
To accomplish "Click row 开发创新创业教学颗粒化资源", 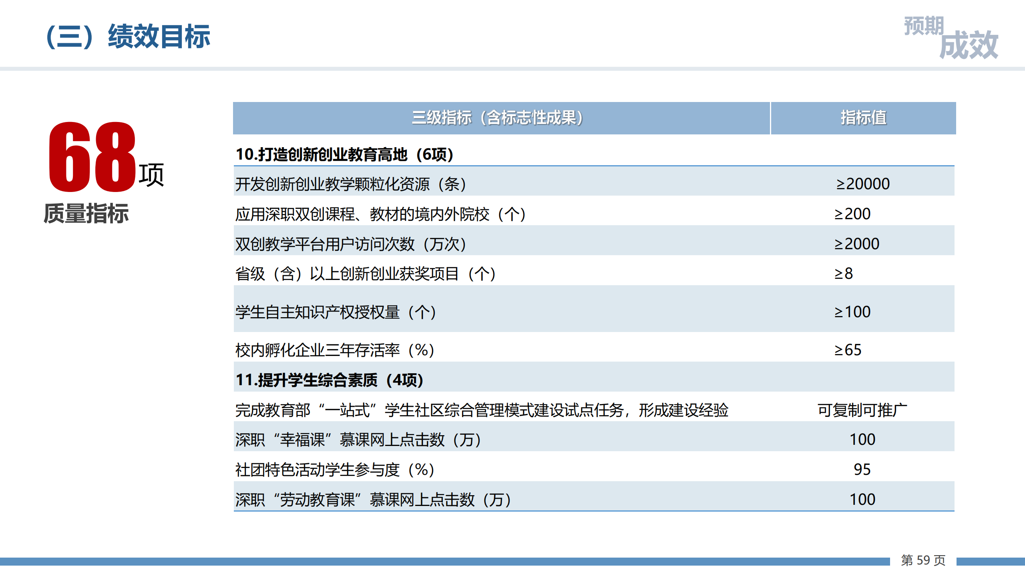I will click(350, 184).
